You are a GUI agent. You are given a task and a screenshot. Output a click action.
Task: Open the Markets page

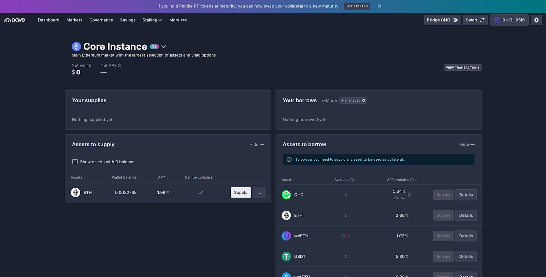pos(74,20)
